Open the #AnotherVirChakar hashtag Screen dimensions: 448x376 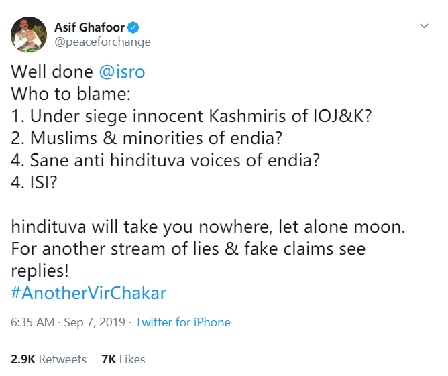(88, 294)
